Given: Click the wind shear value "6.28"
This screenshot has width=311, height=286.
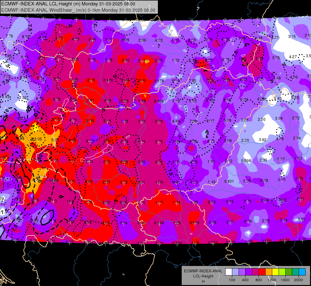Looking at the screenshot, I should [124, 162].
